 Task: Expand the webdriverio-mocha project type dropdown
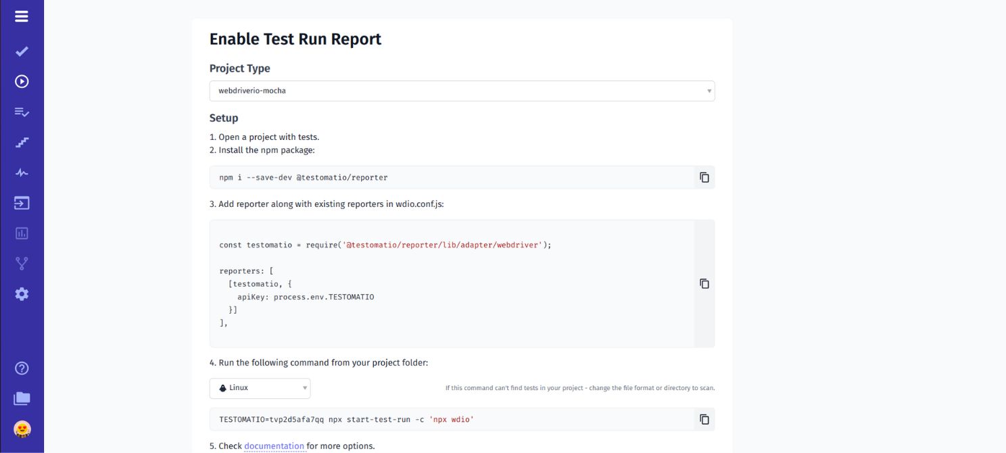point(462,91)
